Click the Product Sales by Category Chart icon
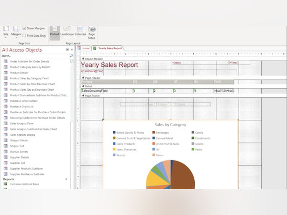The width and height of the screenshot is (287, 215). (6, 78)
